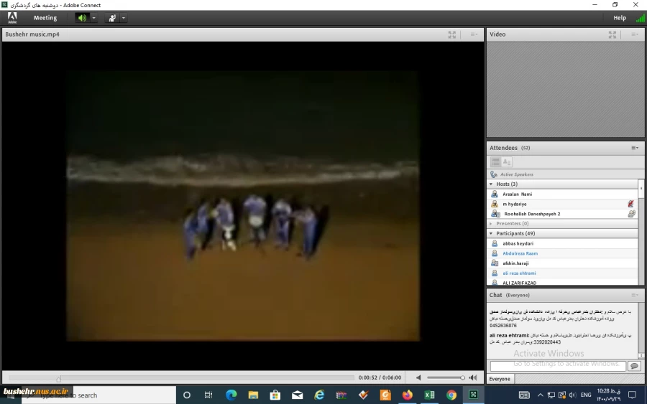Viewport: 647px width, 404px height.
Task: Open the Chat pod options menu
Action: coord(635,295)
